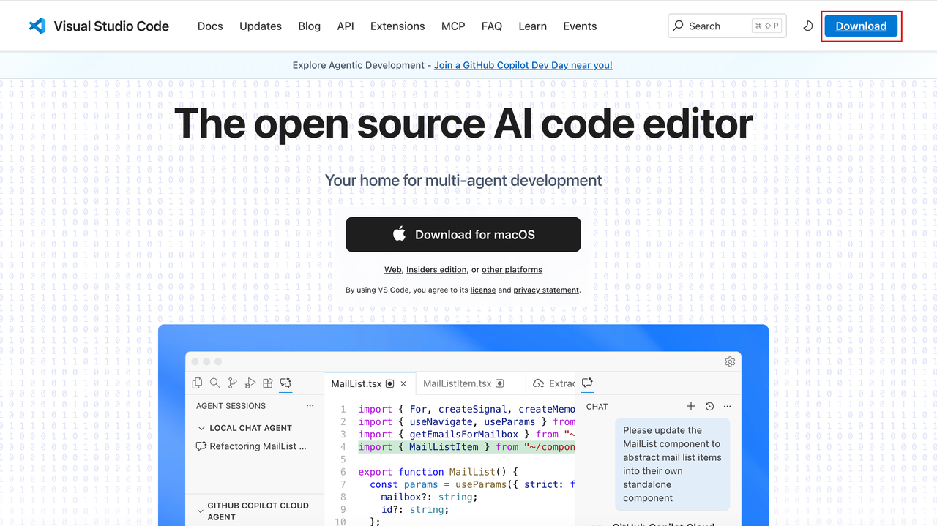This screenshot has width=937, height=526.
Task: Click the export function MailList code line
Action: 438,472
